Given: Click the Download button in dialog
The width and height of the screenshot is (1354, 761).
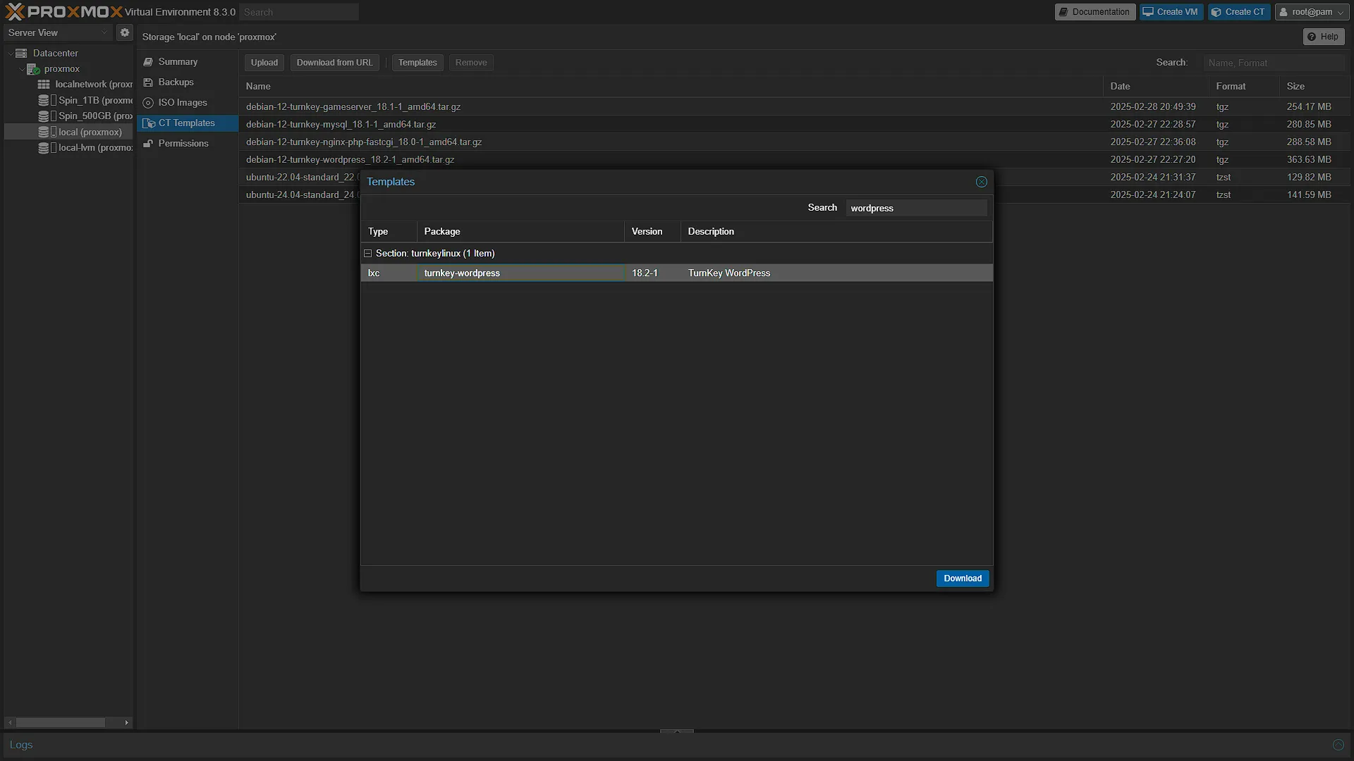Looking at the screenshot, I should (x=963, y=579).
